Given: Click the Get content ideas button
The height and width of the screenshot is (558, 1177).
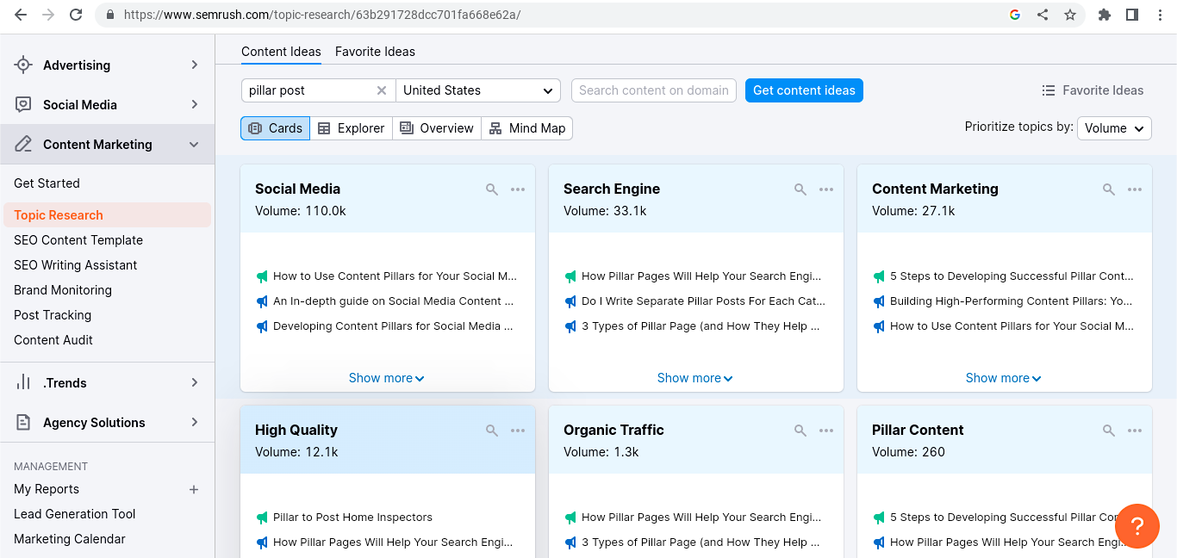Looking at the screenshot, I should pos(803,90).
